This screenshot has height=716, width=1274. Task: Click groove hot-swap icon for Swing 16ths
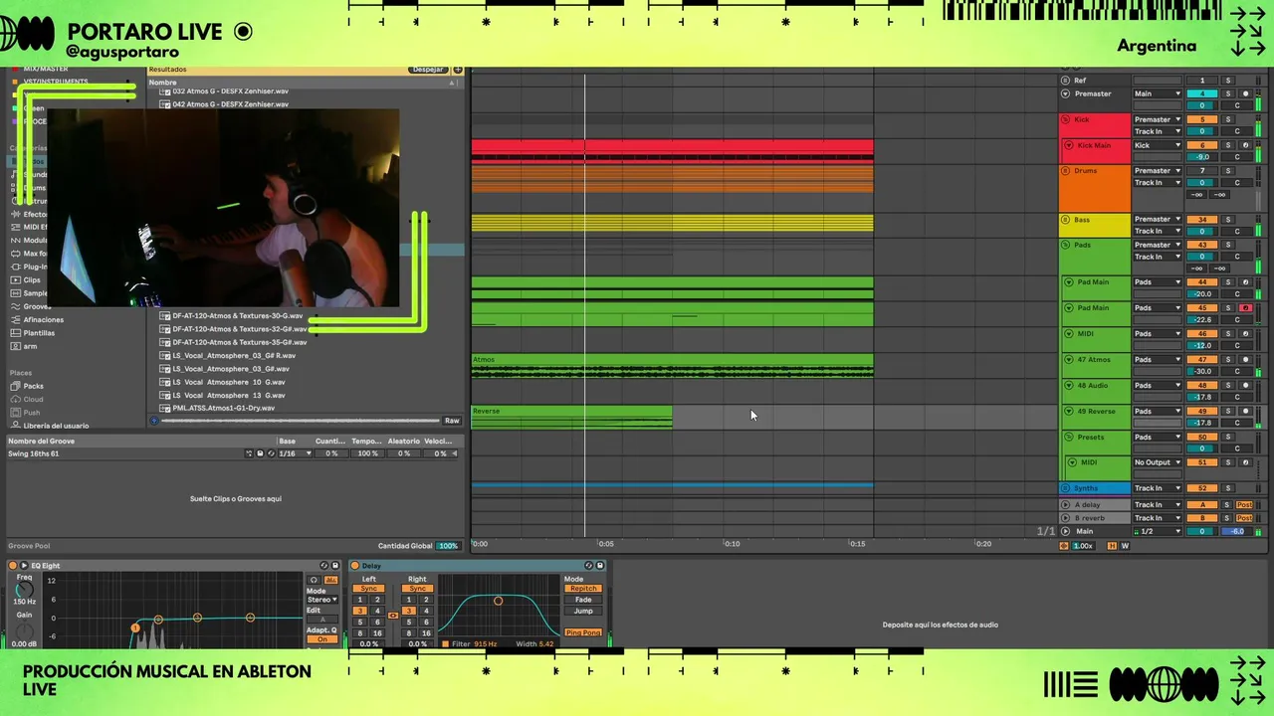point(269,453)
